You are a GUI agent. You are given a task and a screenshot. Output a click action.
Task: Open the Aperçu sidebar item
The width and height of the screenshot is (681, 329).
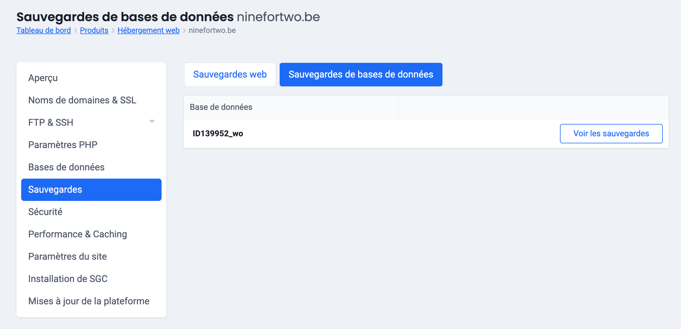click(x=43, y=78)
